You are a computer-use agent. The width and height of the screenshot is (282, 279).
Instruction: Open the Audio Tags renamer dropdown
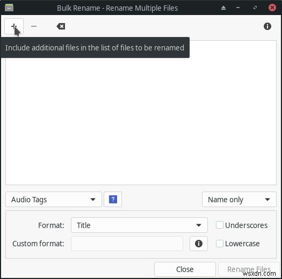click(54, 199)
